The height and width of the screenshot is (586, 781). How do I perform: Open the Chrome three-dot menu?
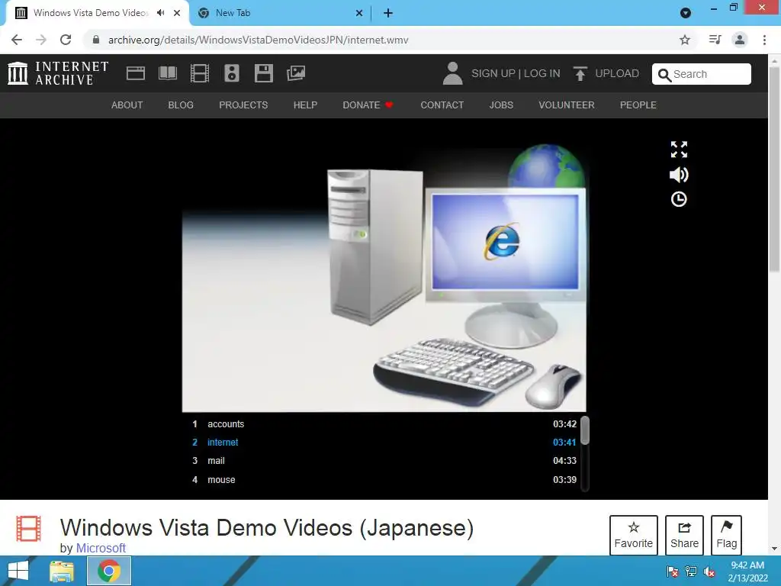pyautogui.click(x=764, y=40)
